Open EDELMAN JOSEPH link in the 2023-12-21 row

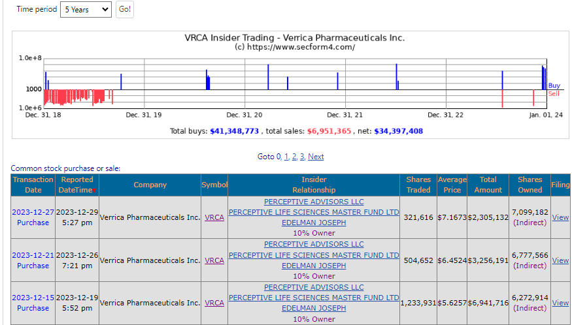[314, 266]
